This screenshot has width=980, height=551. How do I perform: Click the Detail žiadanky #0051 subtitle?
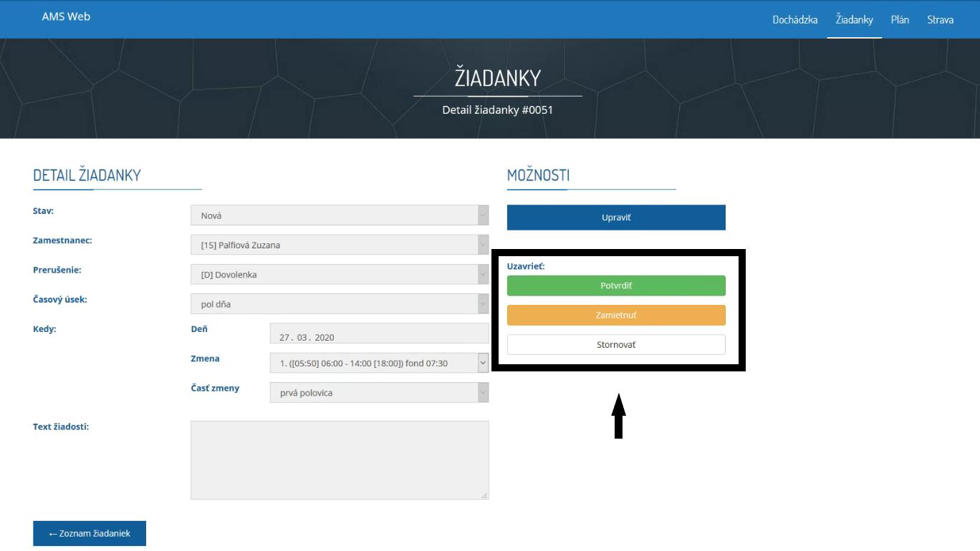pos(497,110)
